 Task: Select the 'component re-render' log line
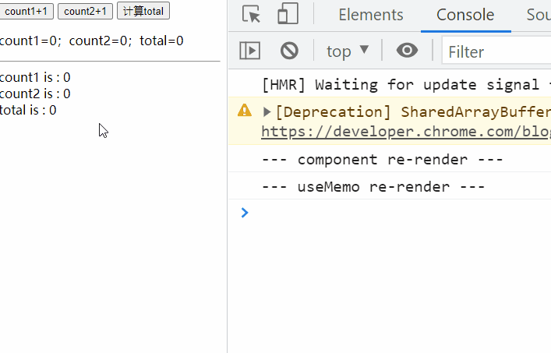pos(383,160)
